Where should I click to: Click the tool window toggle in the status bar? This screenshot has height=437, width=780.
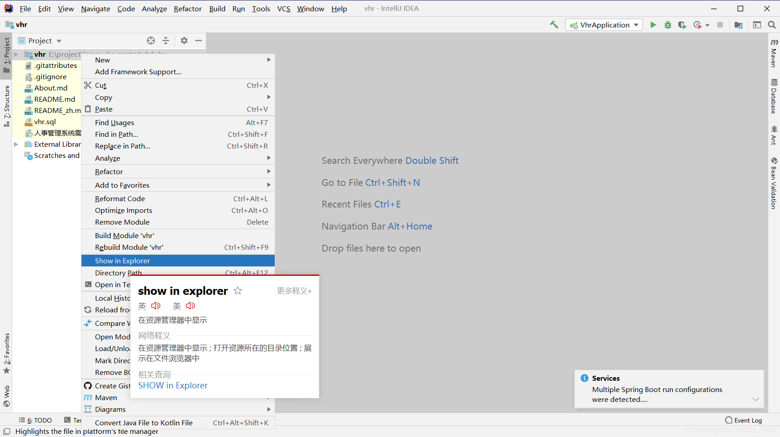click(7, 431)
